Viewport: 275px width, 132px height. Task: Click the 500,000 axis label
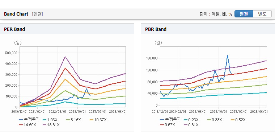pos(11,53)
